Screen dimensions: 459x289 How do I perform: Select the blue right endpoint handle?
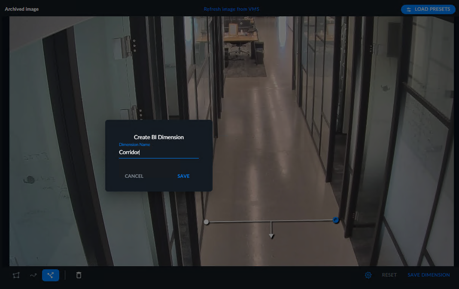tap(336, 220)
